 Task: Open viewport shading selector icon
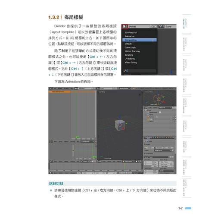point(137,162)
